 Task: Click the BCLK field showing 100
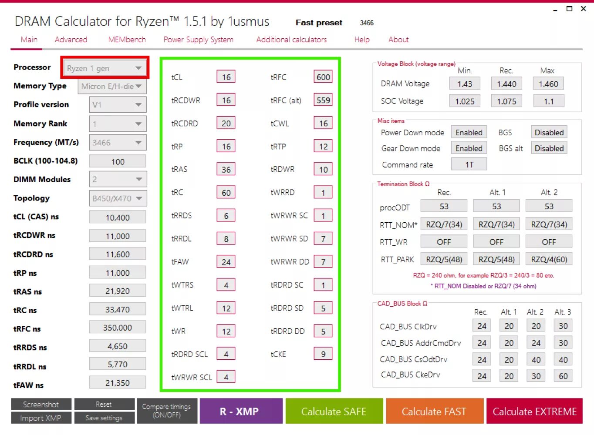coord(118,161)
